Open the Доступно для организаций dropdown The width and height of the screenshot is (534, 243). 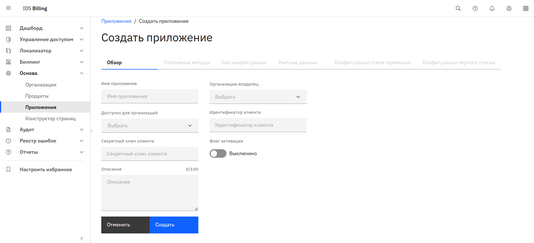pos(149,126)
